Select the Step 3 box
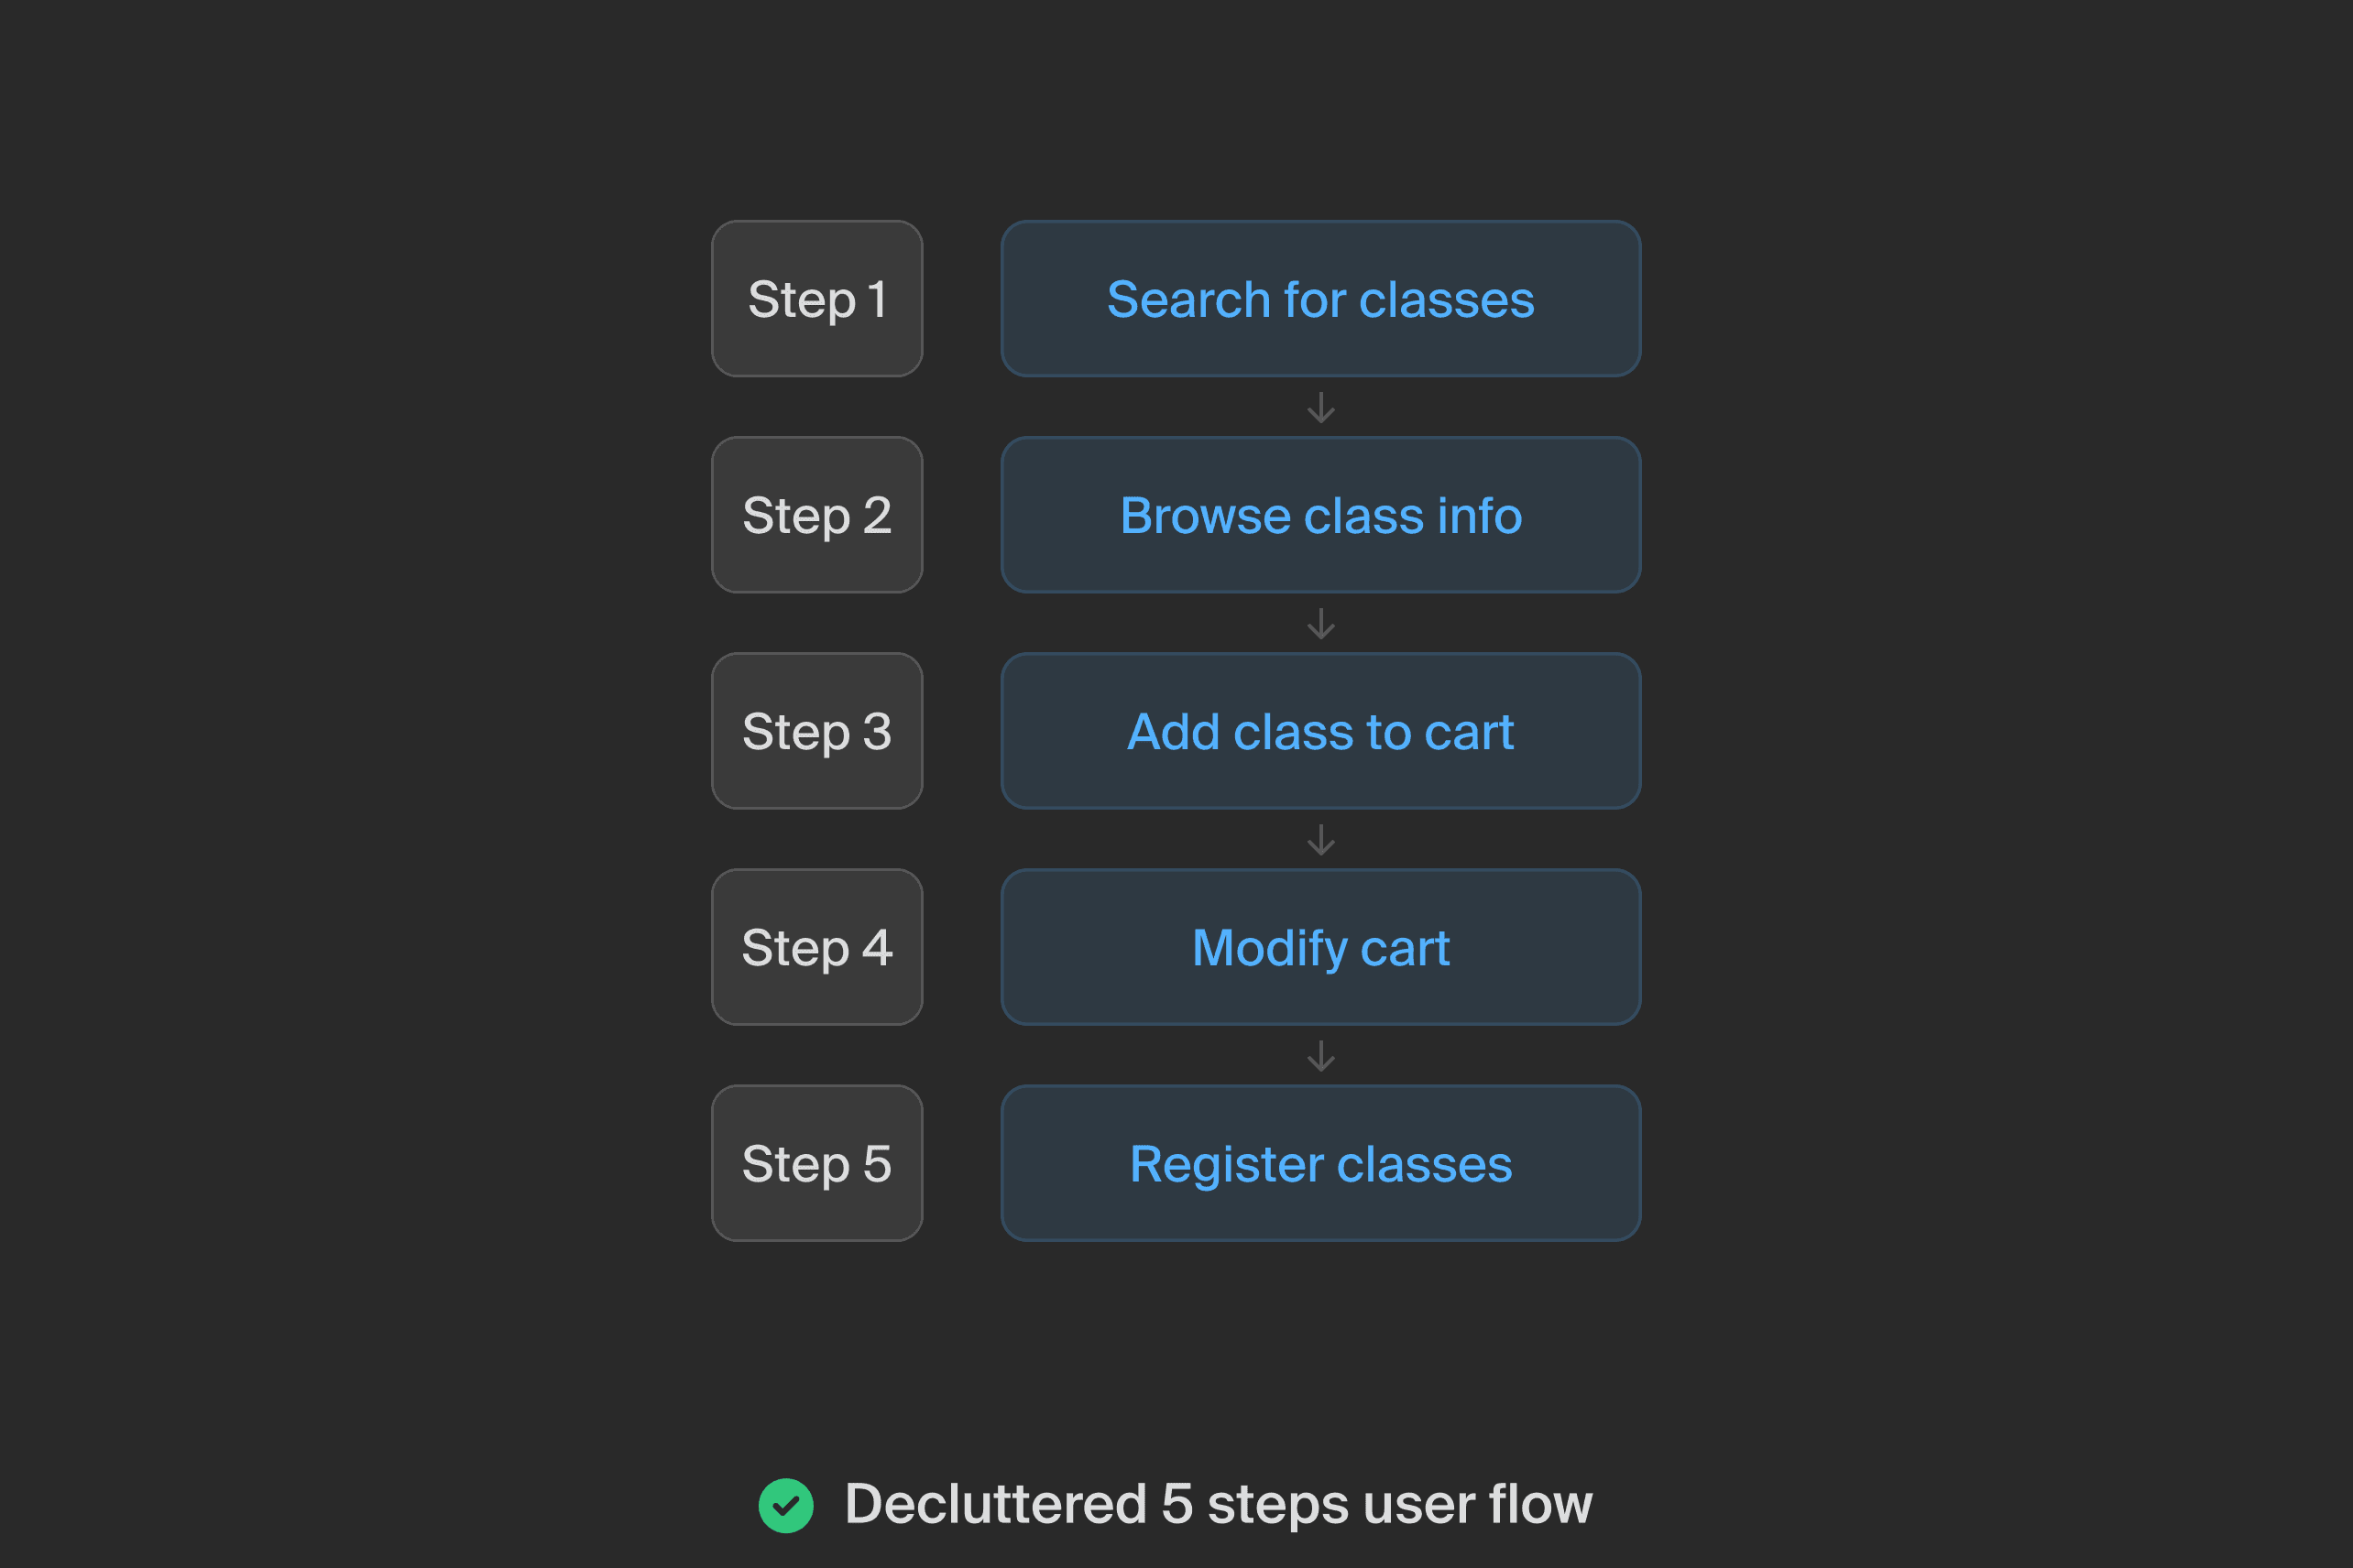This screenshot has width=2353, height=1568. pyautogui.click(x=816, y=731)
